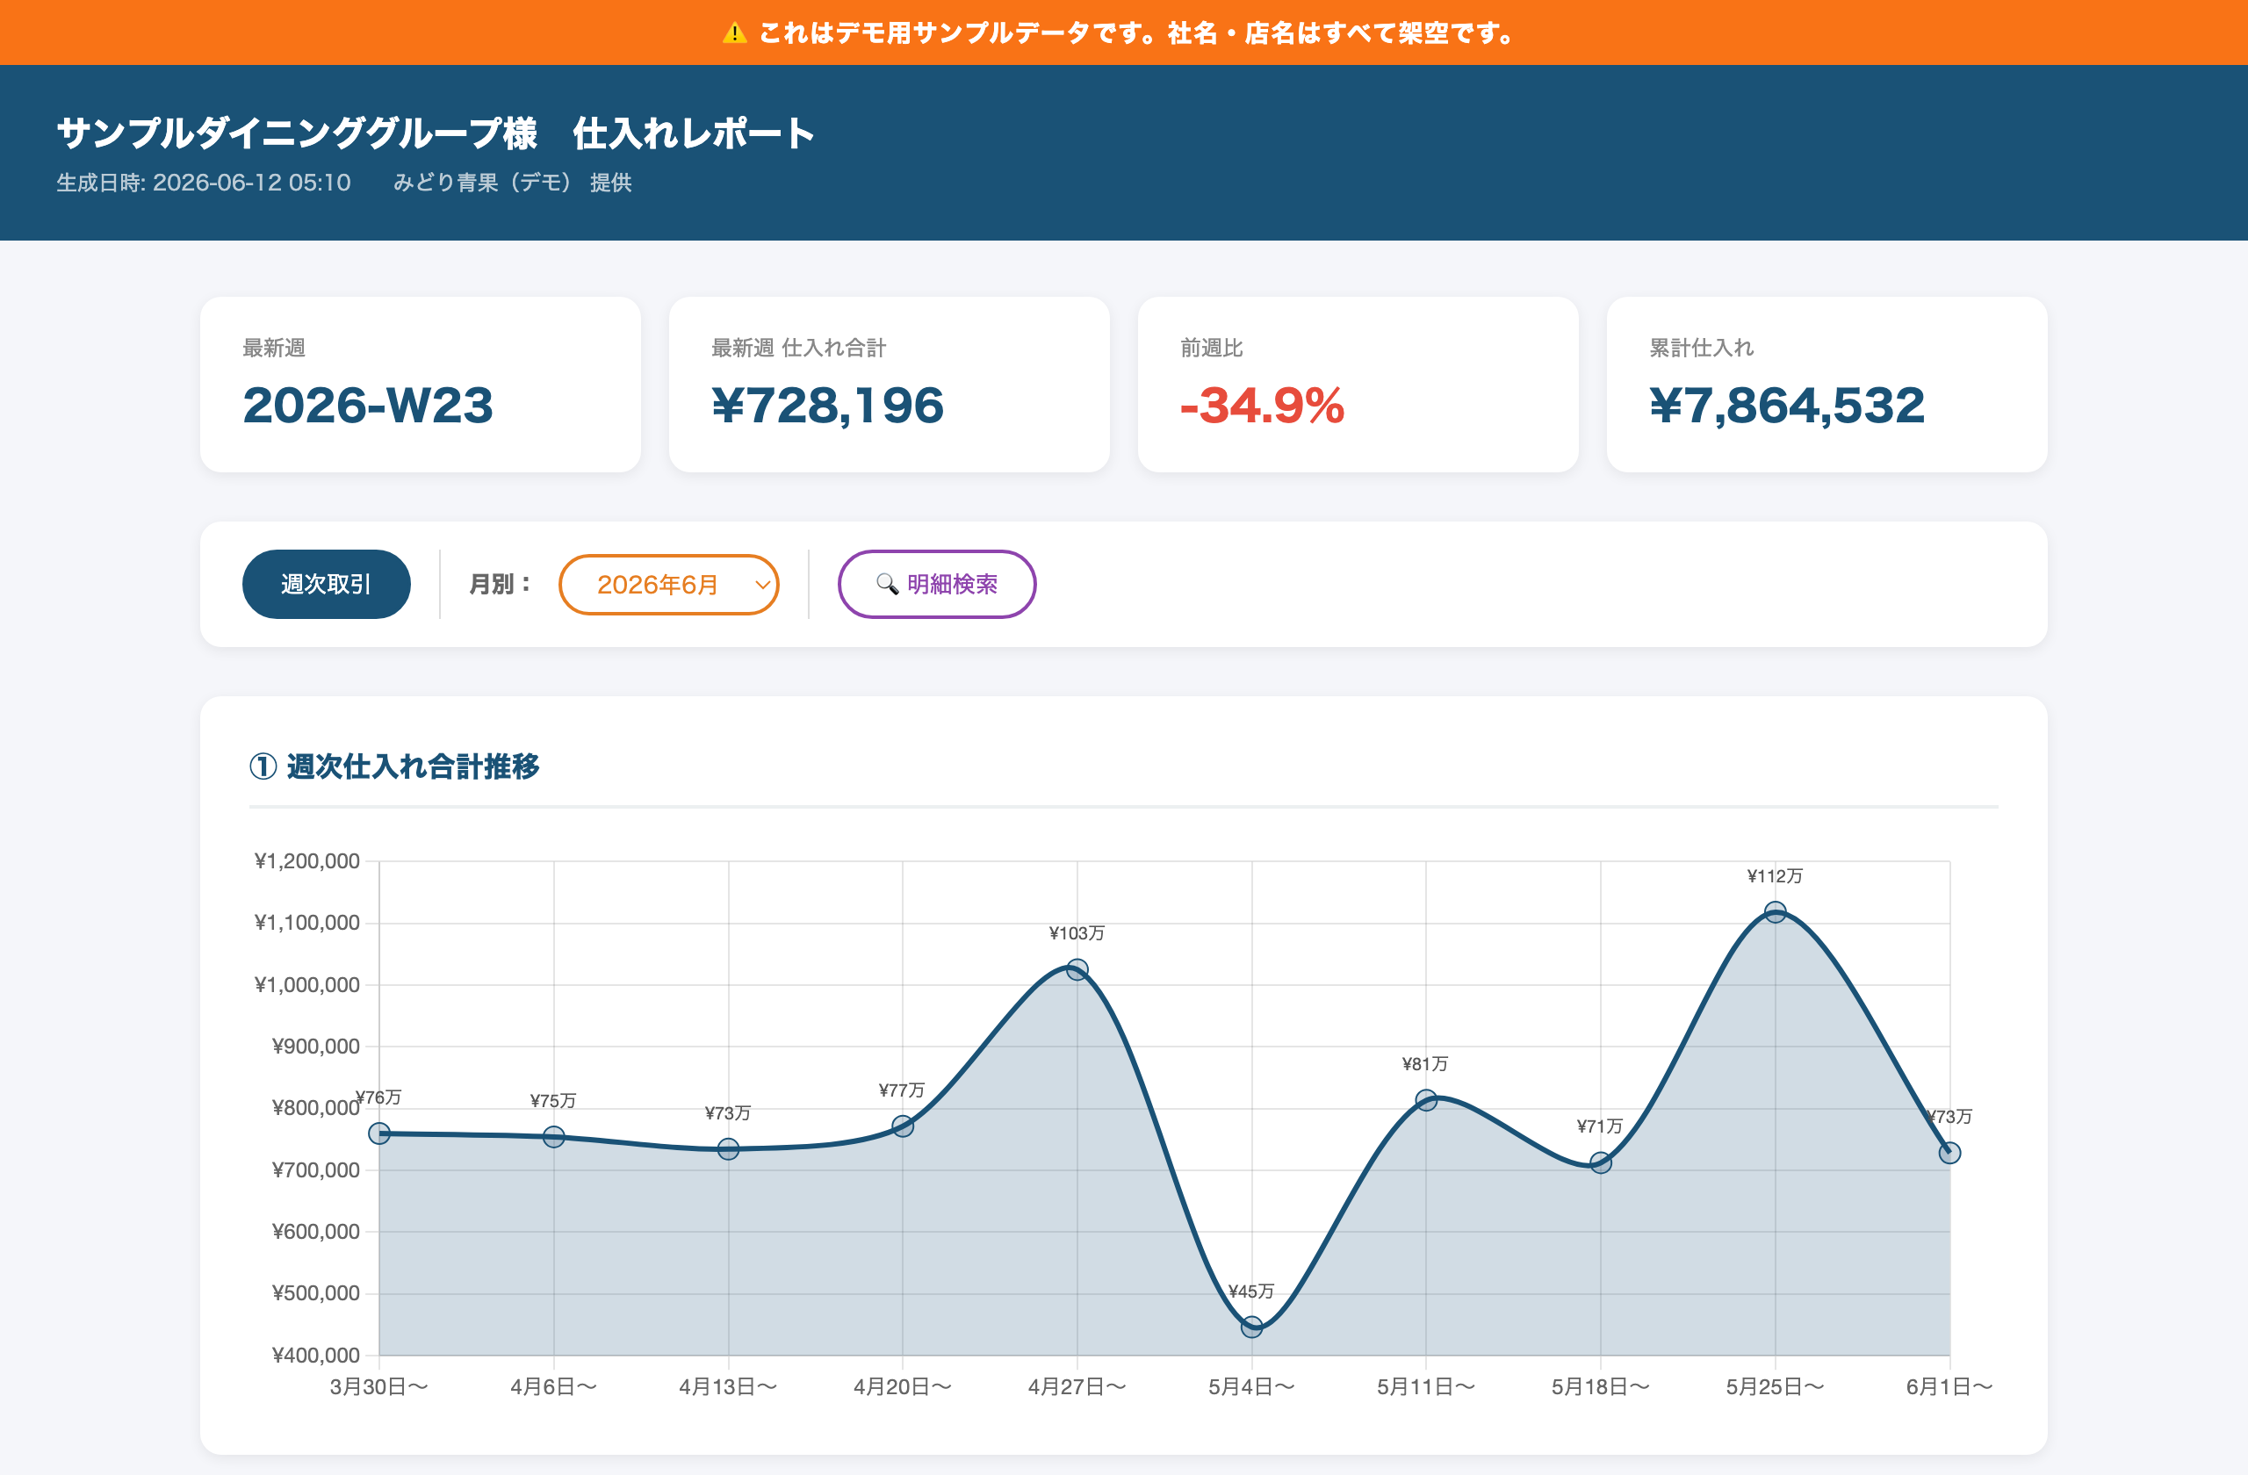This screenshot has height=1475, width=2248.
Task: Click the report title サンプルダイニンググループ様 仕入れレポート
Action: tap(436, 133)
